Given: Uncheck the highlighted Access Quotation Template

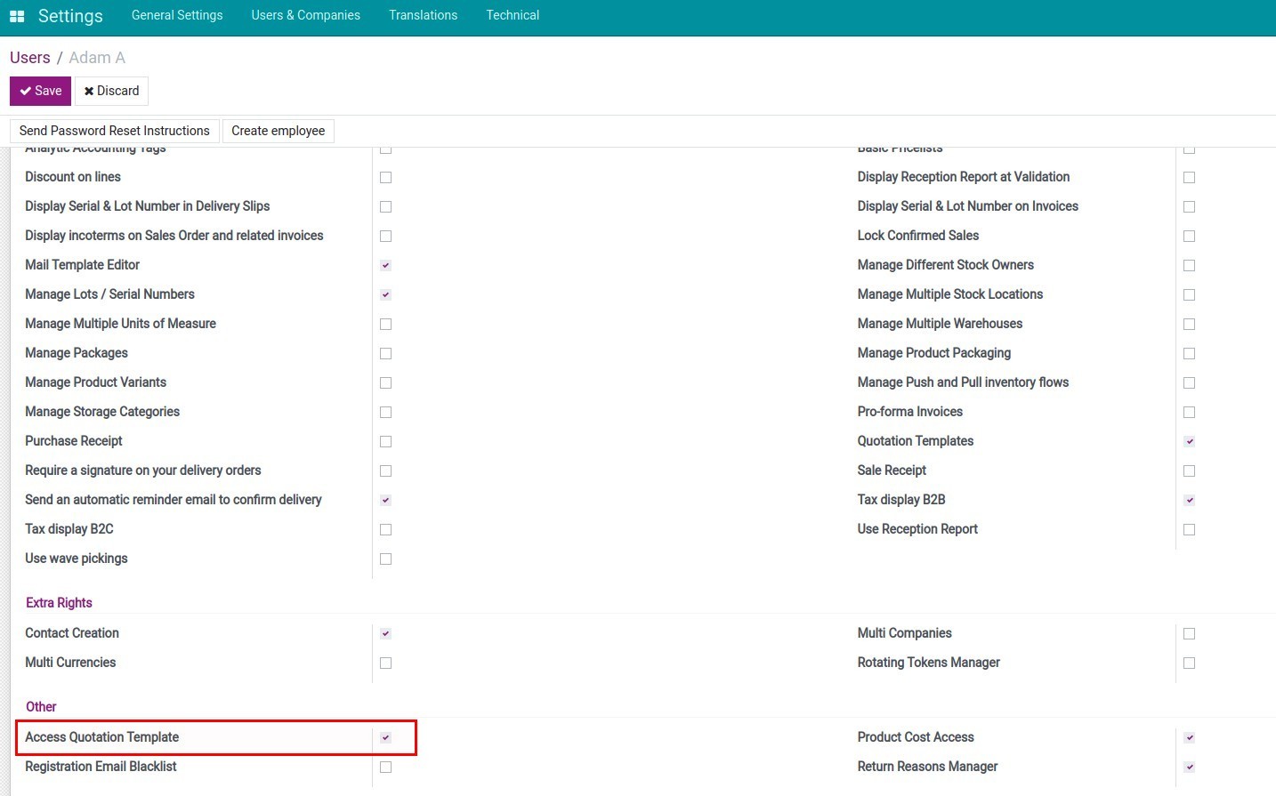Looking at the screenshot, I should click(385, 737).
